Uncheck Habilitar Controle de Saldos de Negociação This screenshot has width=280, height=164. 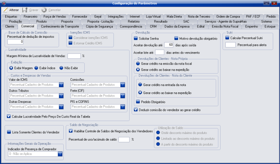(71, 131)
